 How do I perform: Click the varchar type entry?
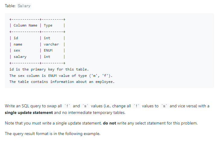(x=51, y=44)
